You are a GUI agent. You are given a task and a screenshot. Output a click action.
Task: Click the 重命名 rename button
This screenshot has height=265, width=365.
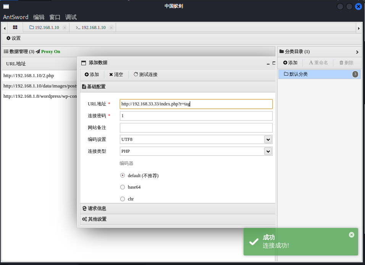coord(318,63)
